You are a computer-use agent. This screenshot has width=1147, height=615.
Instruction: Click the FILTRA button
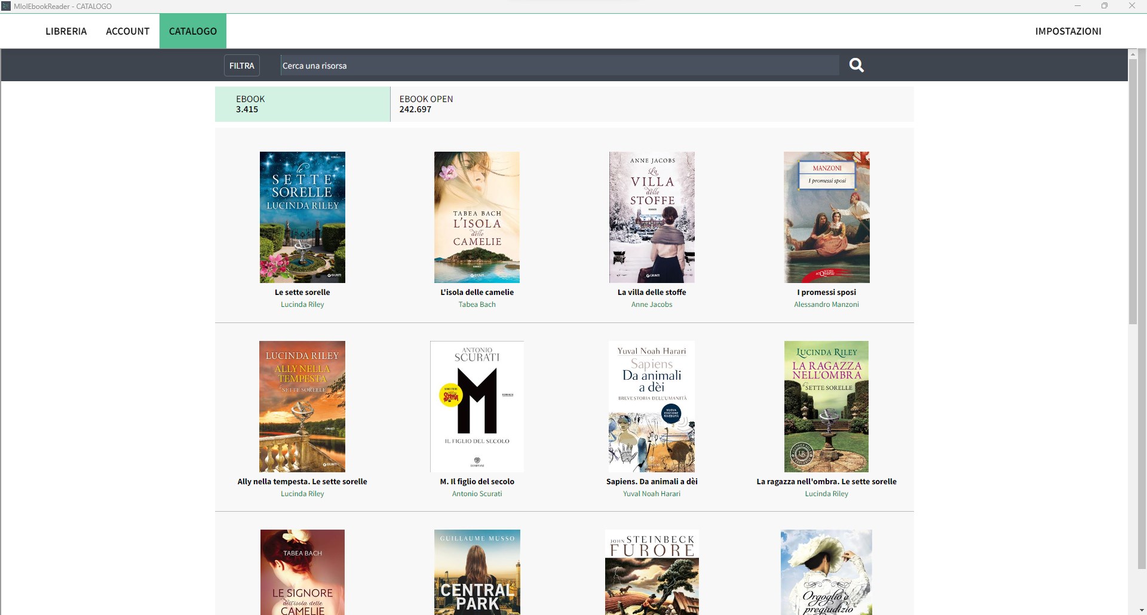242,66
